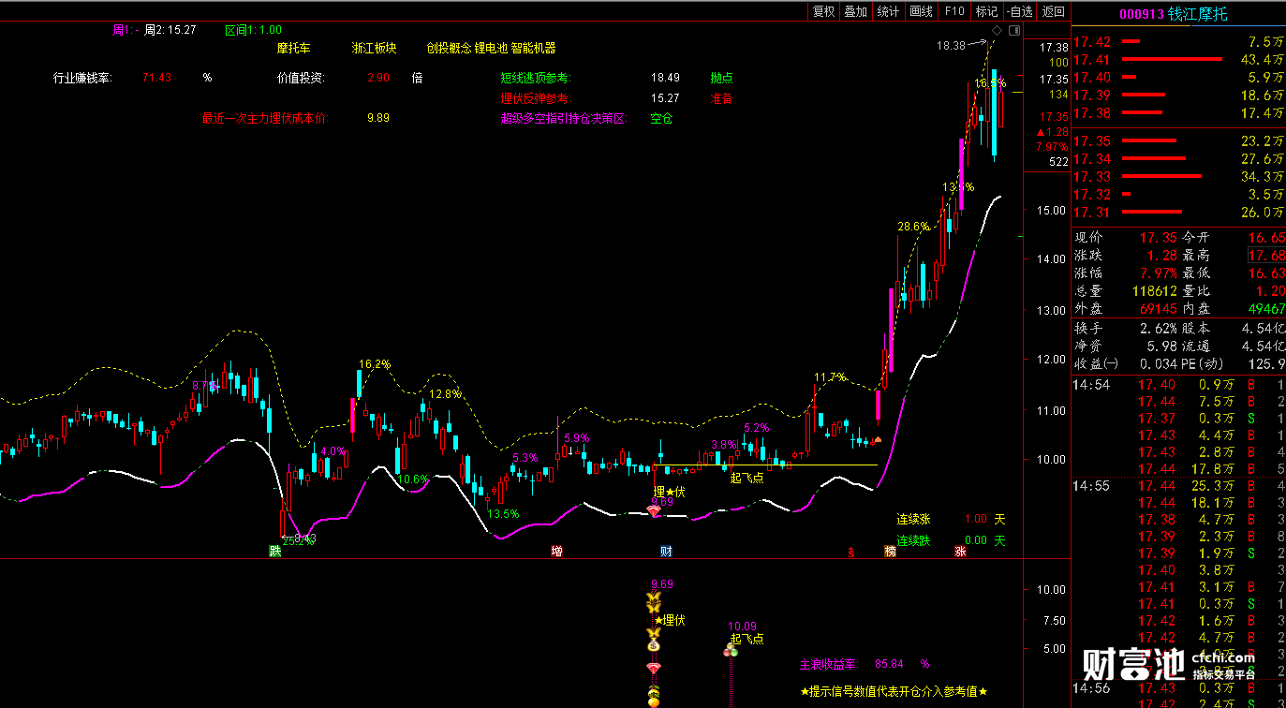Click the 最近一次主力埋伏成本价 label

click(x=265, y=118)
